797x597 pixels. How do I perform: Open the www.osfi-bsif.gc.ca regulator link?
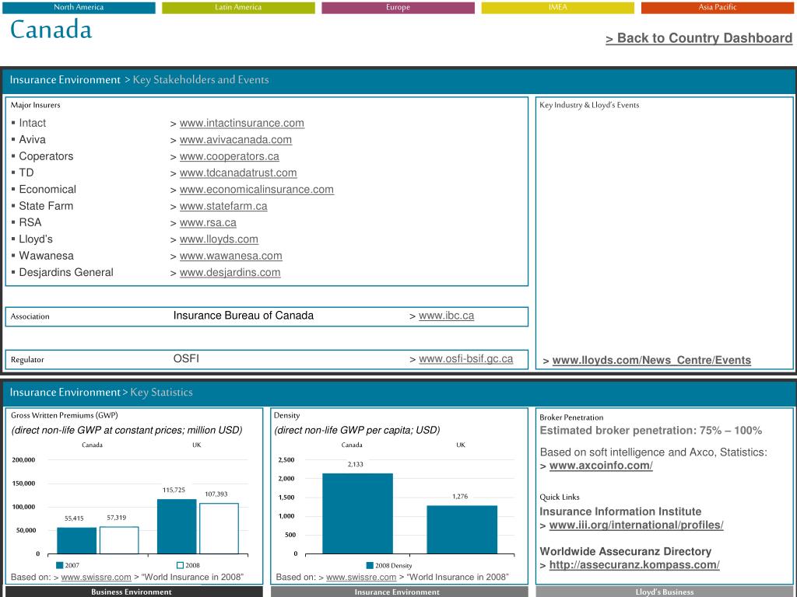click(x=465, y=359)
